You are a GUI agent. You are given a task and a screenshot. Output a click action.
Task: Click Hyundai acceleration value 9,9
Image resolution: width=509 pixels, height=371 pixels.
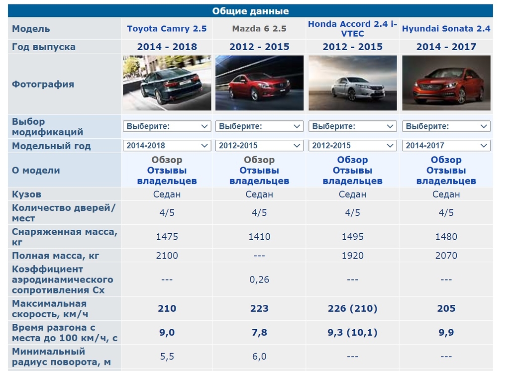(446, 332)
